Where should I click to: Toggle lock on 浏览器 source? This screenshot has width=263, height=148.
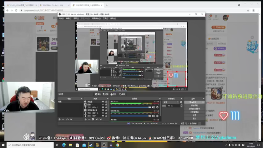tap(106, 102)
